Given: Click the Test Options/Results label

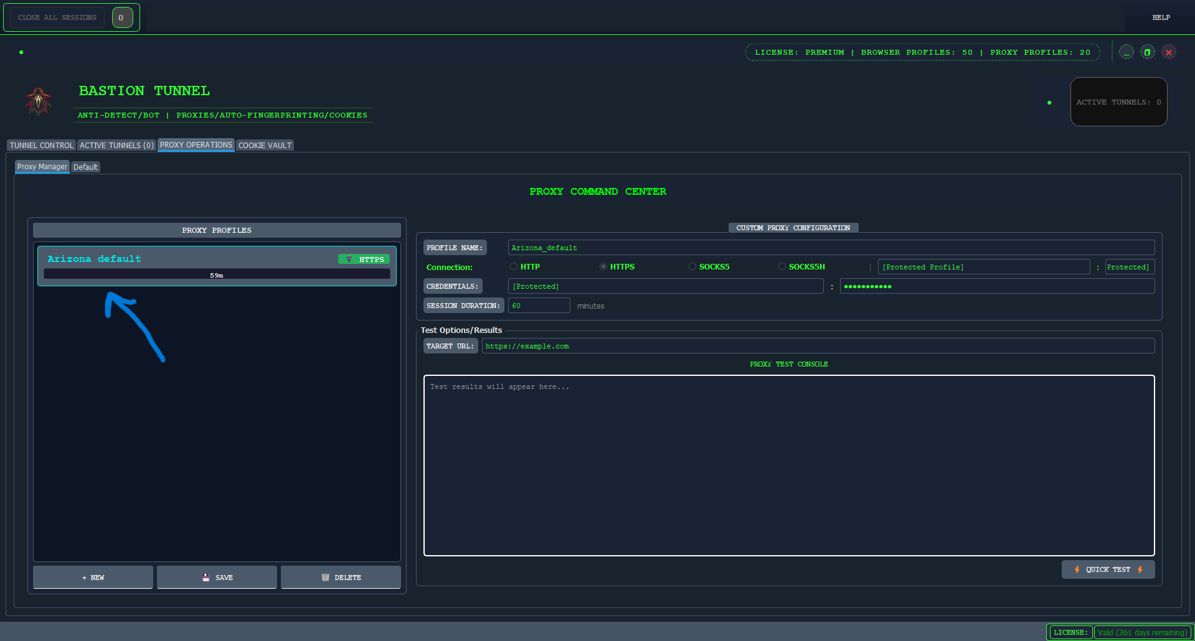Looking at the screenshot, I should tap(461, 330).
